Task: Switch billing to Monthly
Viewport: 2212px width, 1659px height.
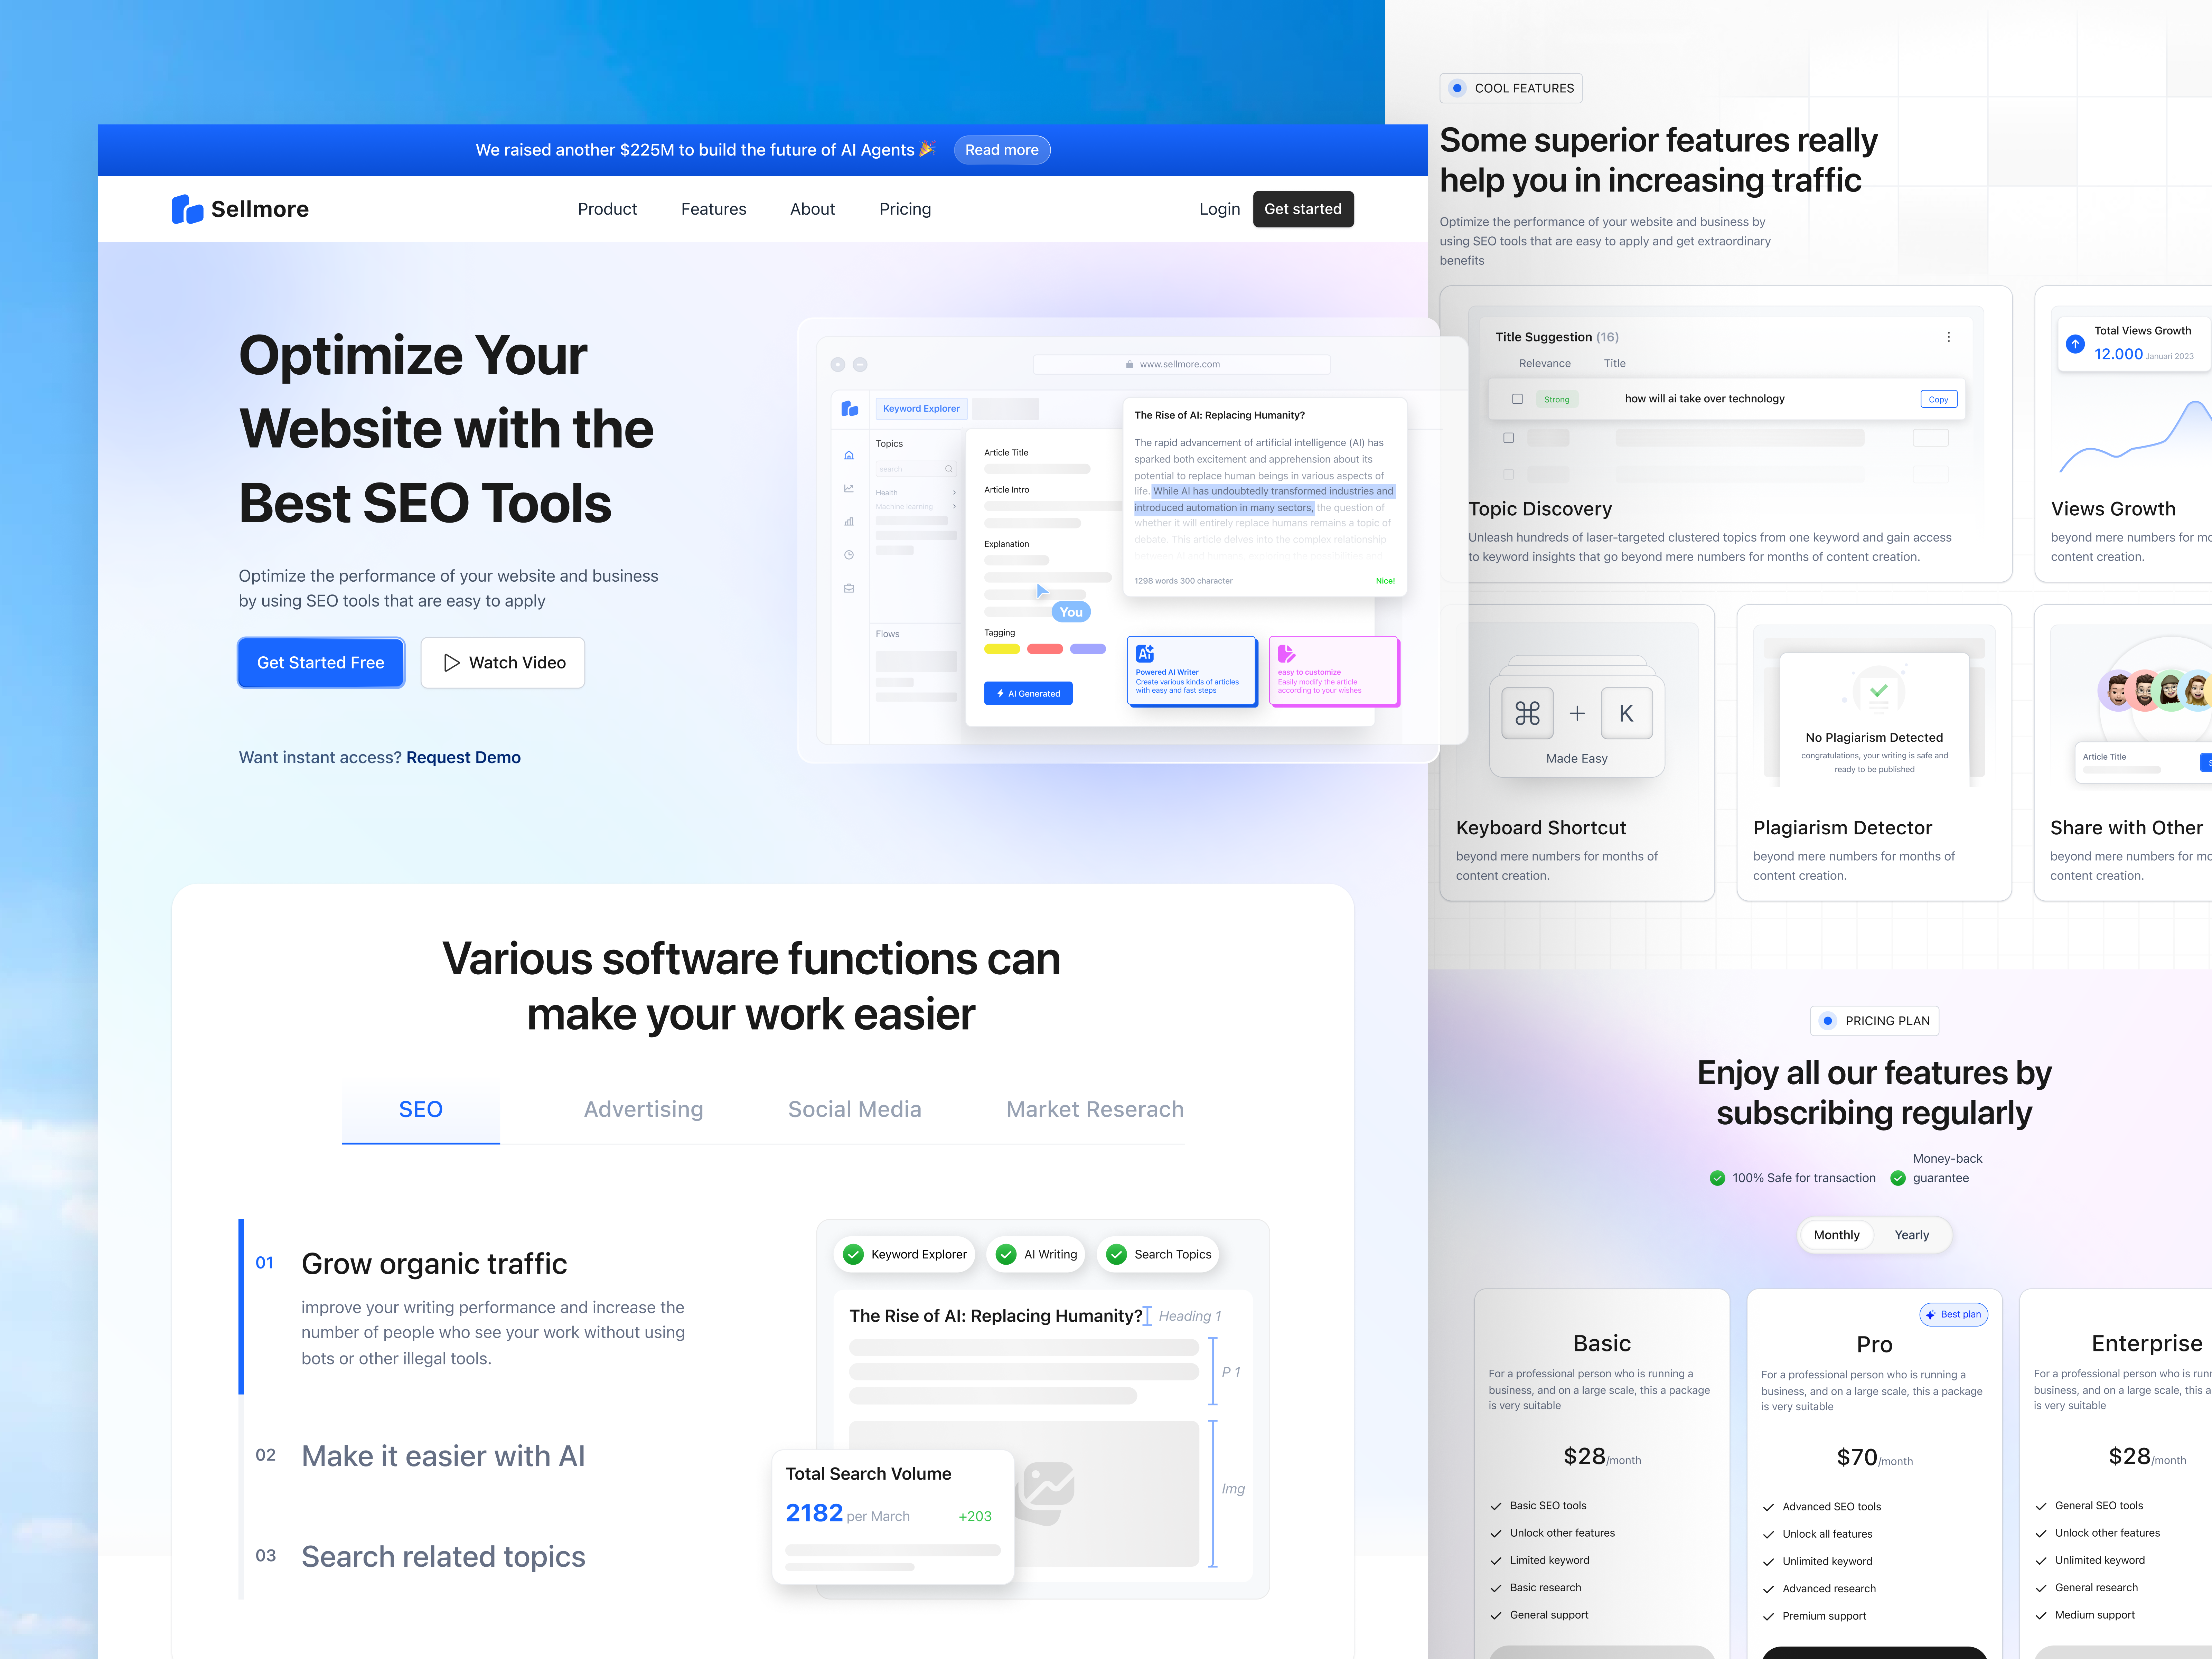Action: pos(1837,1235)
